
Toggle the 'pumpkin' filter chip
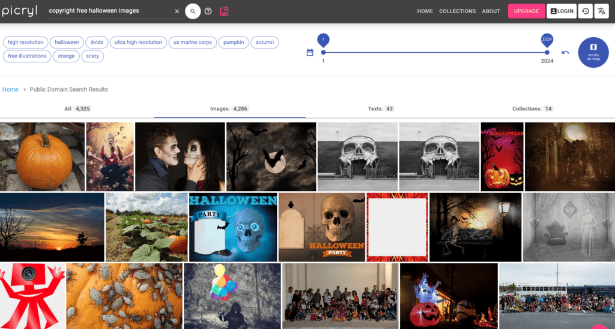point(233,43)
